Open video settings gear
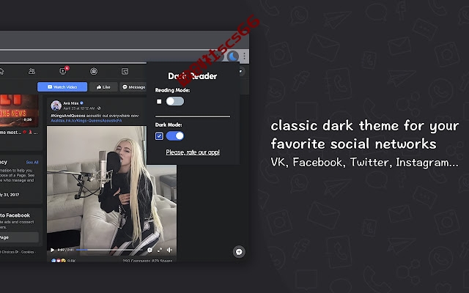 tap(149, 250)
